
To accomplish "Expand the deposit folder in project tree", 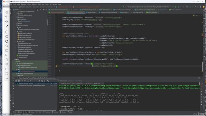I will click(x=16, y=17).
